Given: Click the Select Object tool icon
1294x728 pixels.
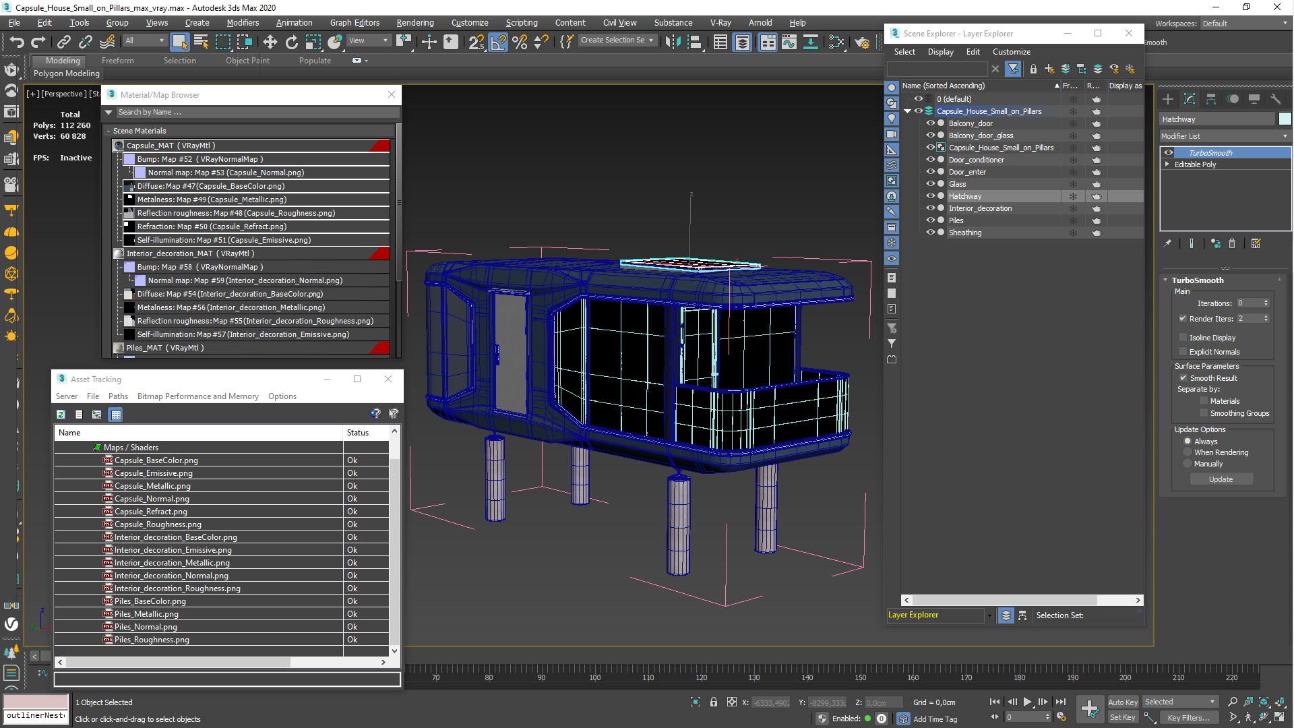Looking at the screenshot, I should pos(178,44).
